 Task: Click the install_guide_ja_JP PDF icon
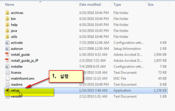point(7,61)
